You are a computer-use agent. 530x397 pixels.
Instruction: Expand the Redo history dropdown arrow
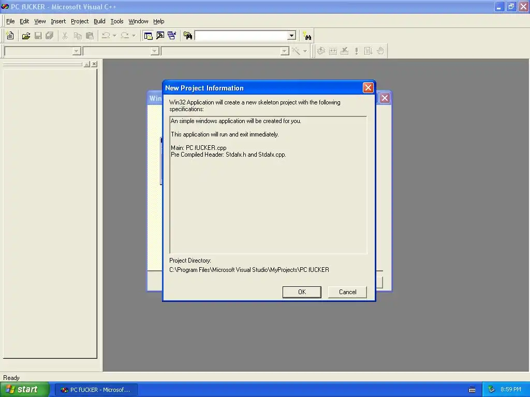point(134,36)
